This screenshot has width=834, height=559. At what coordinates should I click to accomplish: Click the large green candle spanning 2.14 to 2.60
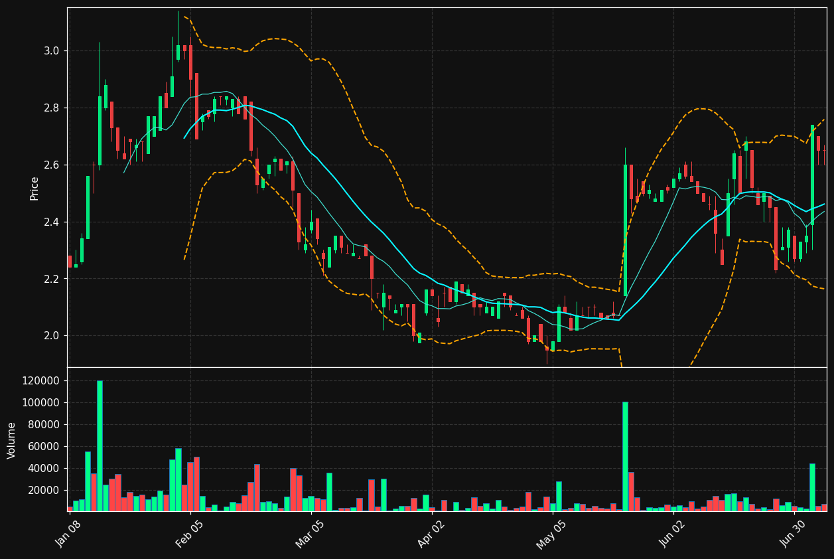click(x=625, y=230)
